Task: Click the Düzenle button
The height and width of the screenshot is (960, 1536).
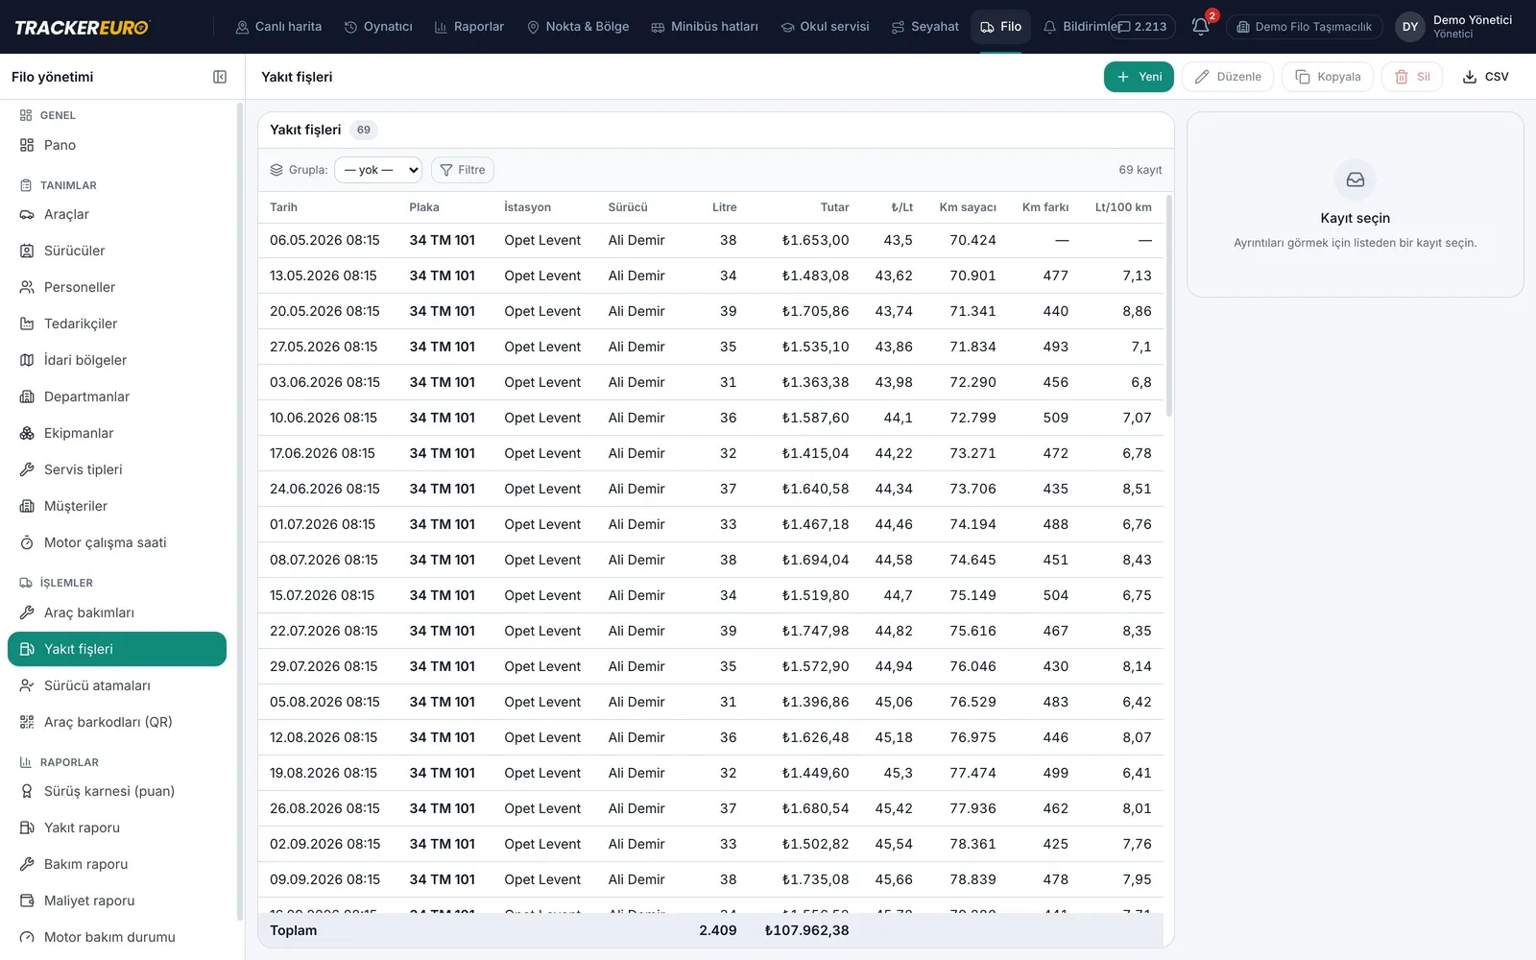Action: pos(1228,77)
